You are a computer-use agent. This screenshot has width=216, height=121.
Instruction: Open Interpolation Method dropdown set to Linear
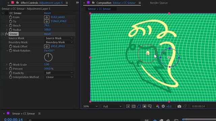tap(59, 77)
